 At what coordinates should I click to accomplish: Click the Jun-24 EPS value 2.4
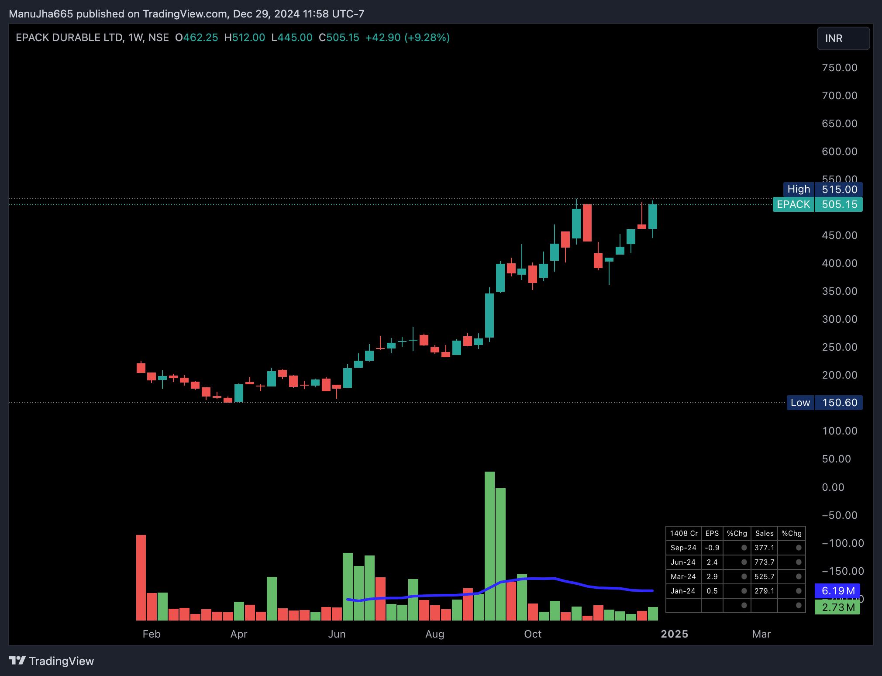pyautogui.click(x=712, y=562)
